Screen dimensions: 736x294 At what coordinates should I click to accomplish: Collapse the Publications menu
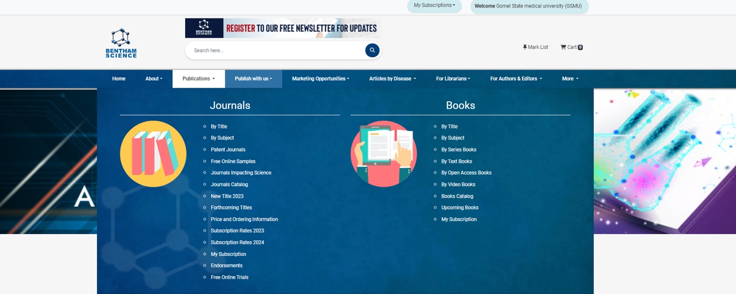198,79
